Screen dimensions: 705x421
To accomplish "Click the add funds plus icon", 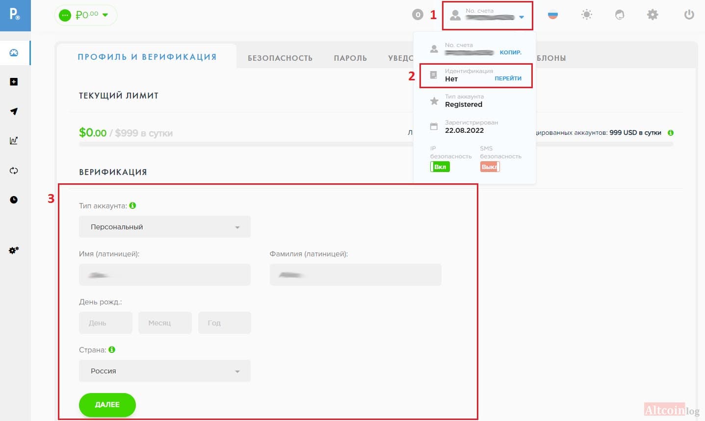I will [x=14, y=82].
